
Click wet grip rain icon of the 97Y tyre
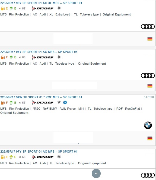tap(11, 157)
